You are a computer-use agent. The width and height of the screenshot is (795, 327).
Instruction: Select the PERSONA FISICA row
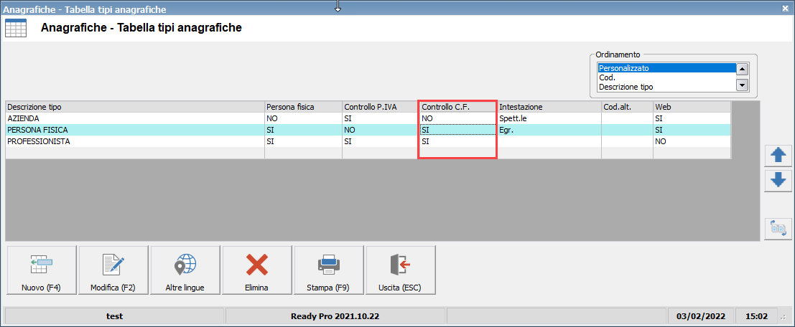tap(368, 130)
